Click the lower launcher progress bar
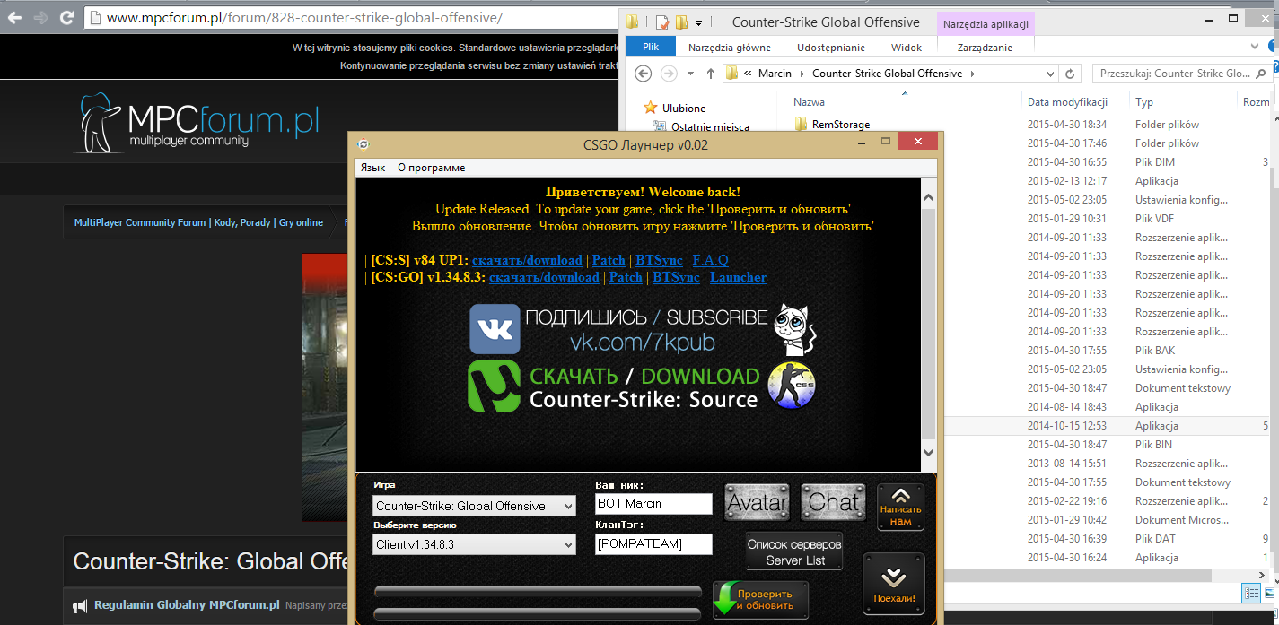 538,614
